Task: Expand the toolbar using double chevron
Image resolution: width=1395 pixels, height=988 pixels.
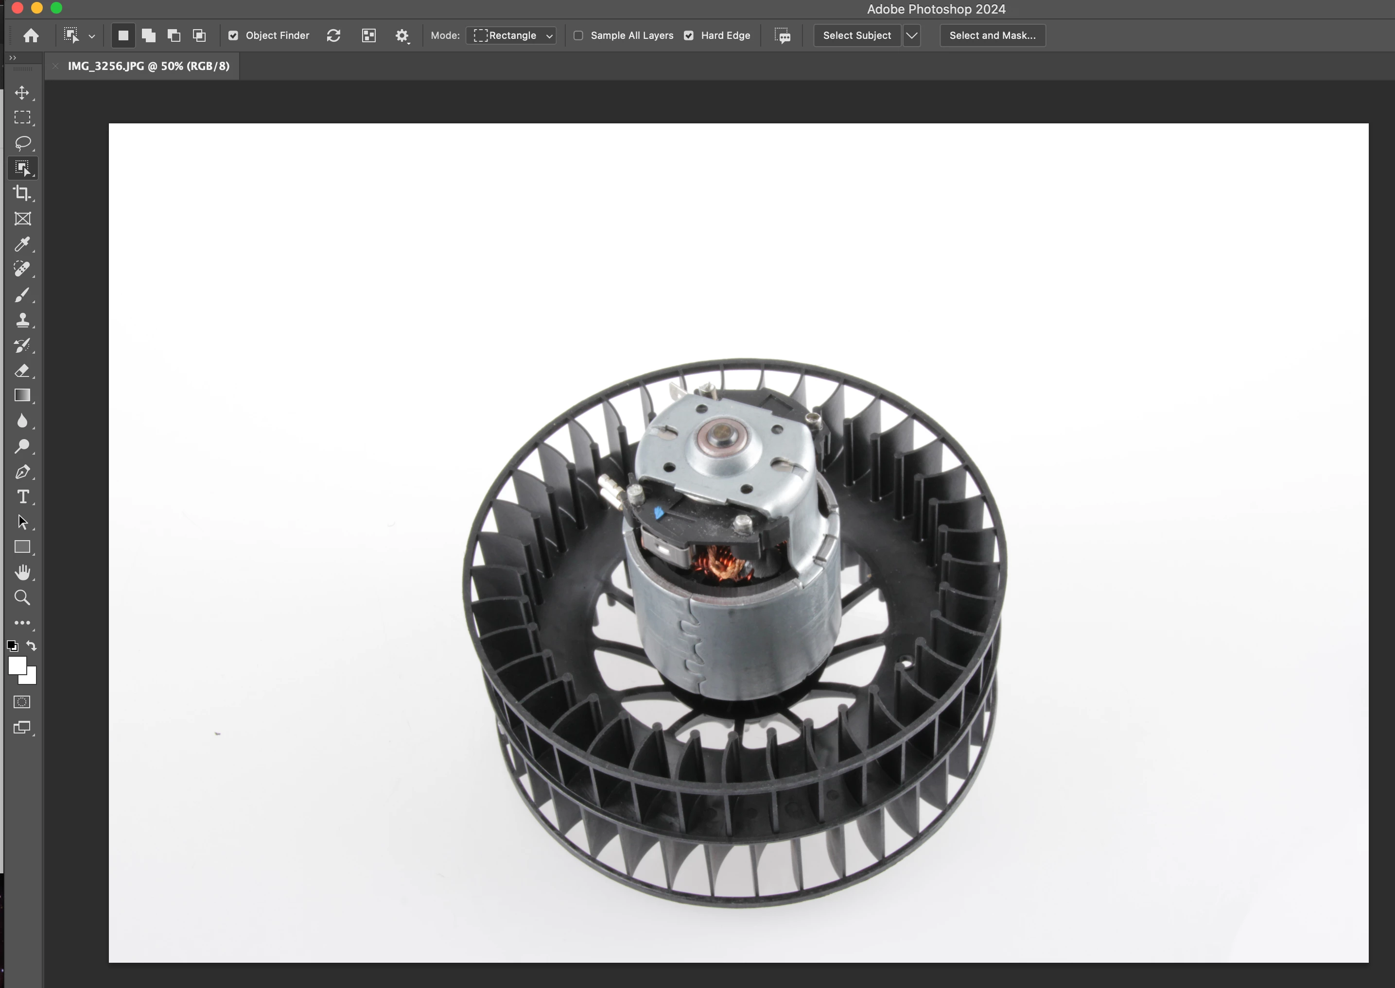Action: coord(12,58)
